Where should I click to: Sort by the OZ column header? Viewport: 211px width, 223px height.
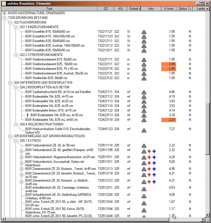106,9
